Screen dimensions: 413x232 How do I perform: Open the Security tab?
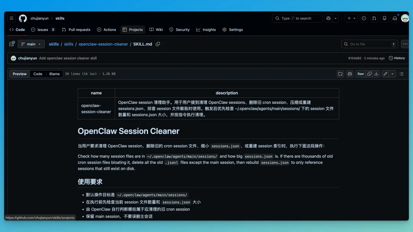tap(179, 30)
